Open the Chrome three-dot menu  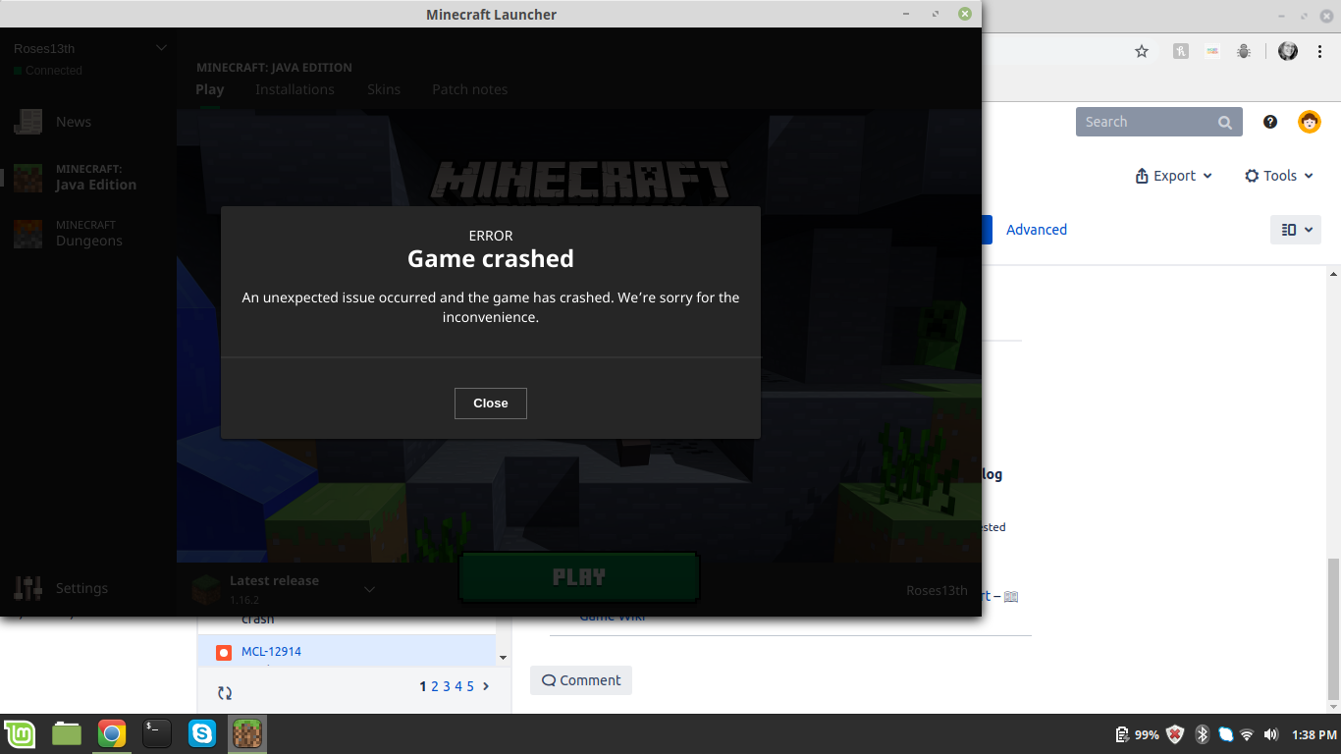(x=1320, y=52)
